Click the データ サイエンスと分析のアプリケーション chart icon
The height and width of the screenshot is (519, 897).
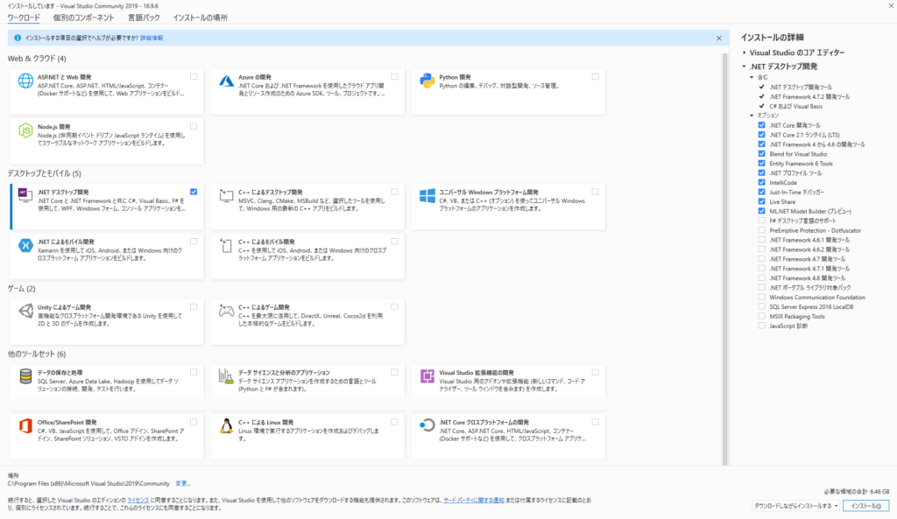tap(227, 376)
